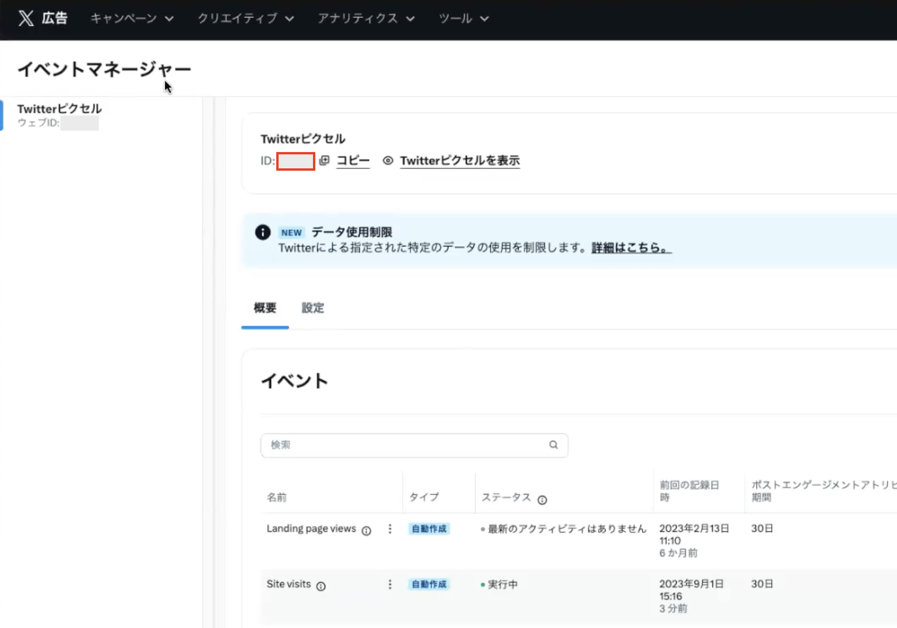Click info icon beside Landing page views

(366, 531)
